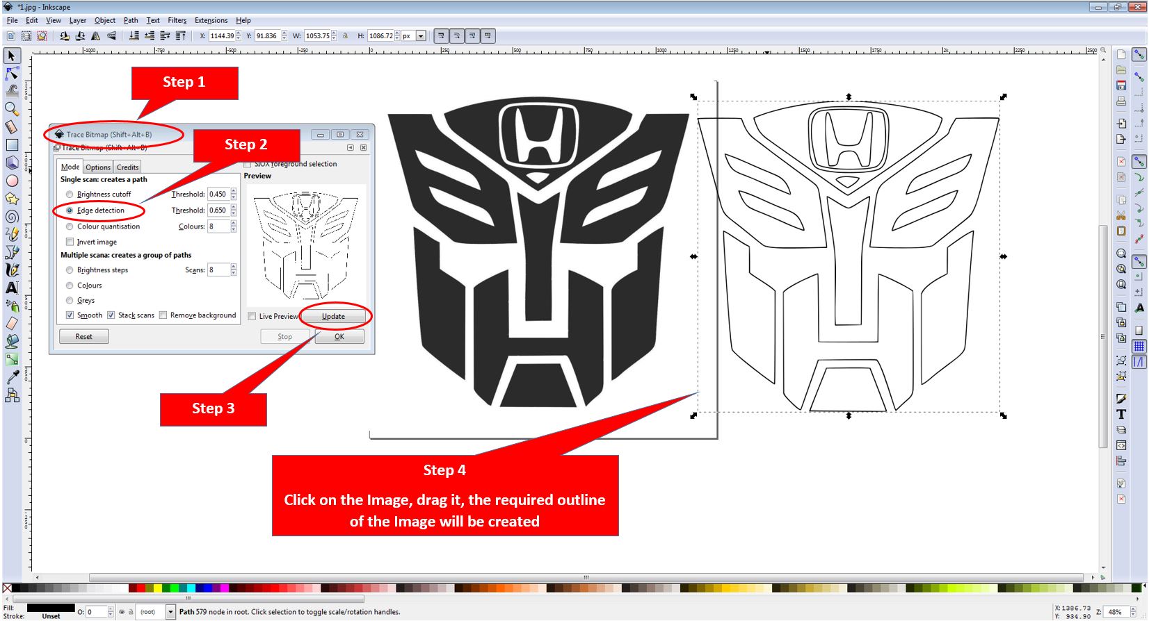Image resolution: width=1149 pixels, height=621 pixels.
Task: Select the Star polygon tool
Action: coord(12,199)
